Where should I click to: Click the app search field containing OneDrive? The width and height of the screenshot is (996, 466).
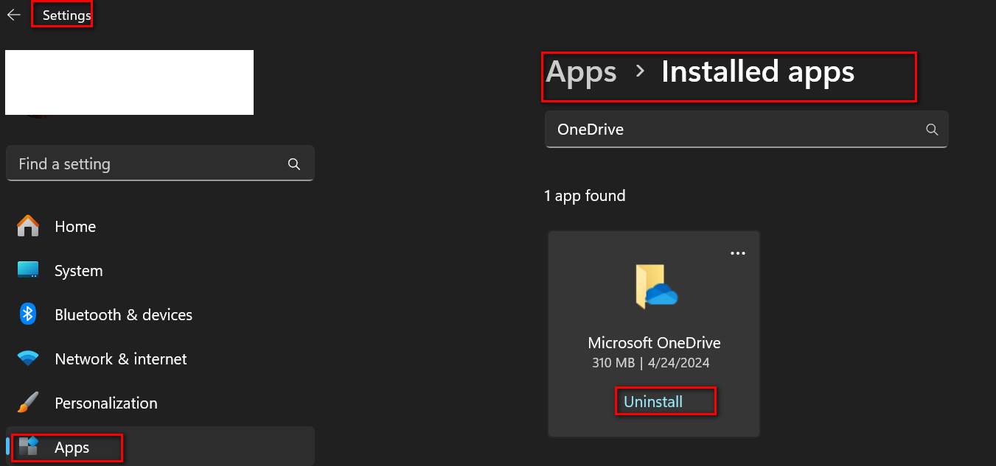(747, 130)
